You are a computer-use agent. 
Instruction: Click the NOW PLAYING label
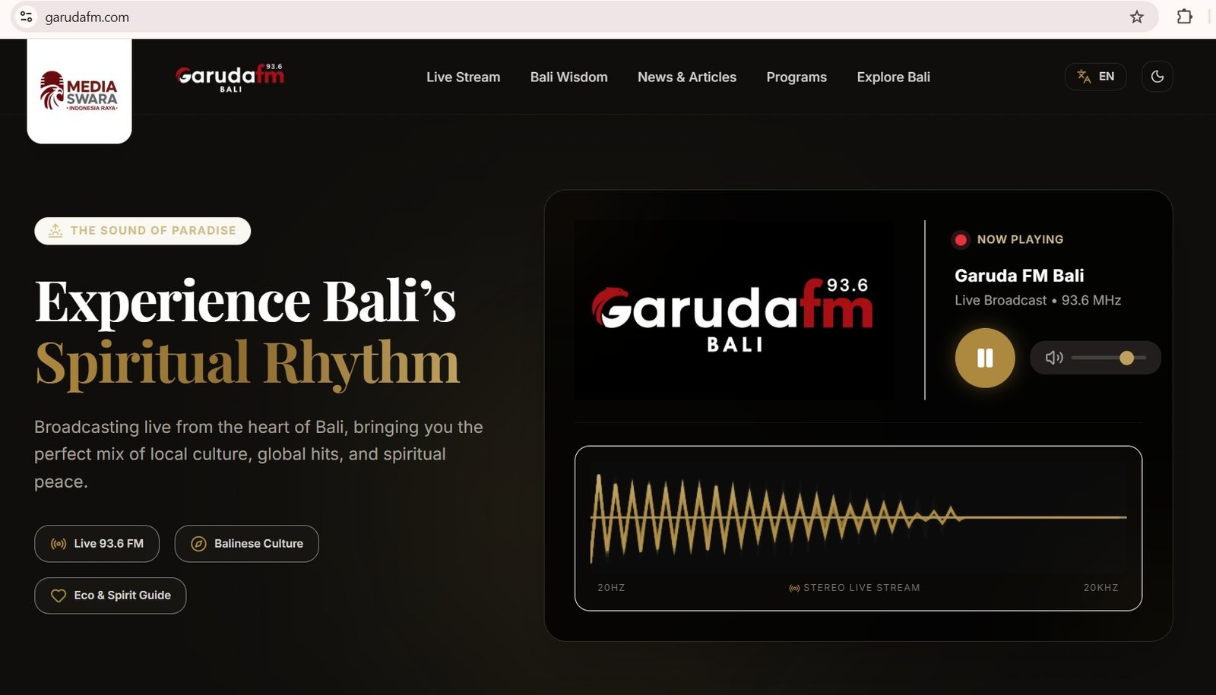[1020, 239]
